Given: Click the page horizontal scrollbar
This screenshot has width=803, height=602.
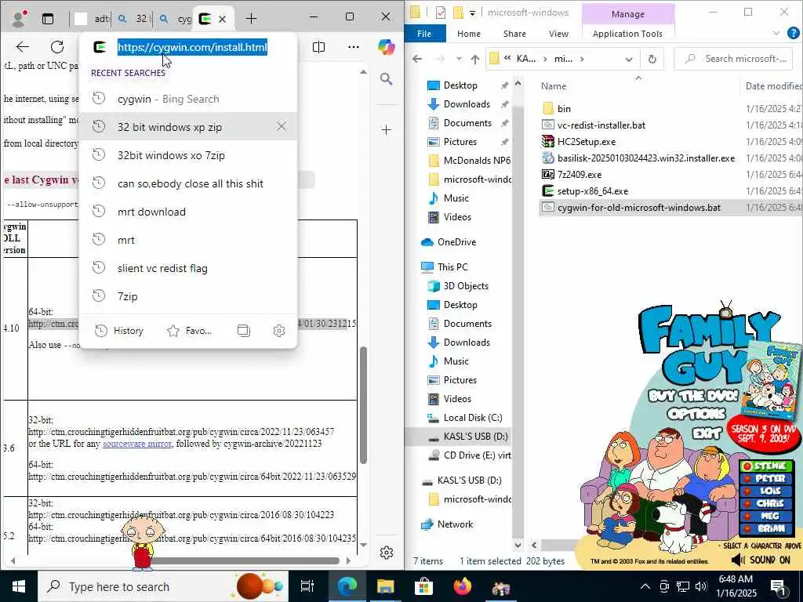Looking at the screenshot, I should click(245, 560).
